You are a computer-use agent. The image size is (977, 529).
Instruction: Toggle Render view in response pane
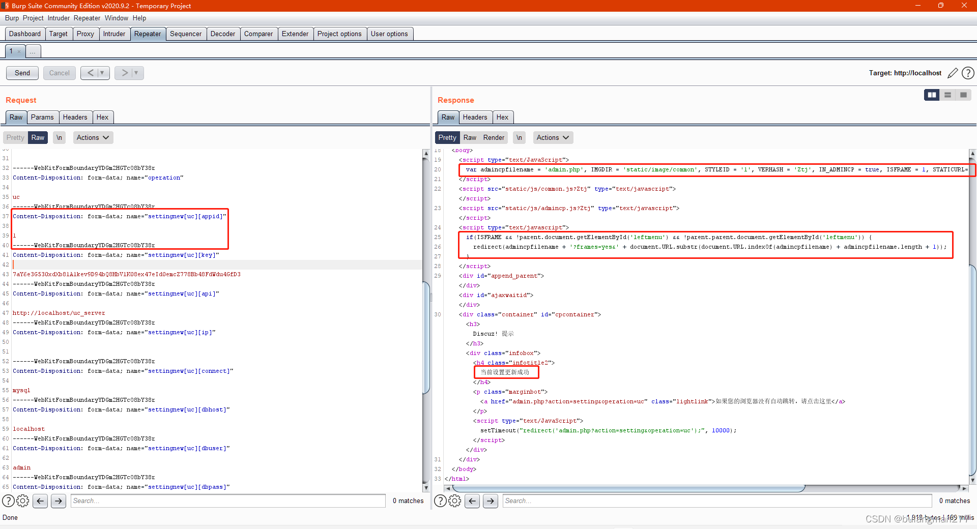494,137
